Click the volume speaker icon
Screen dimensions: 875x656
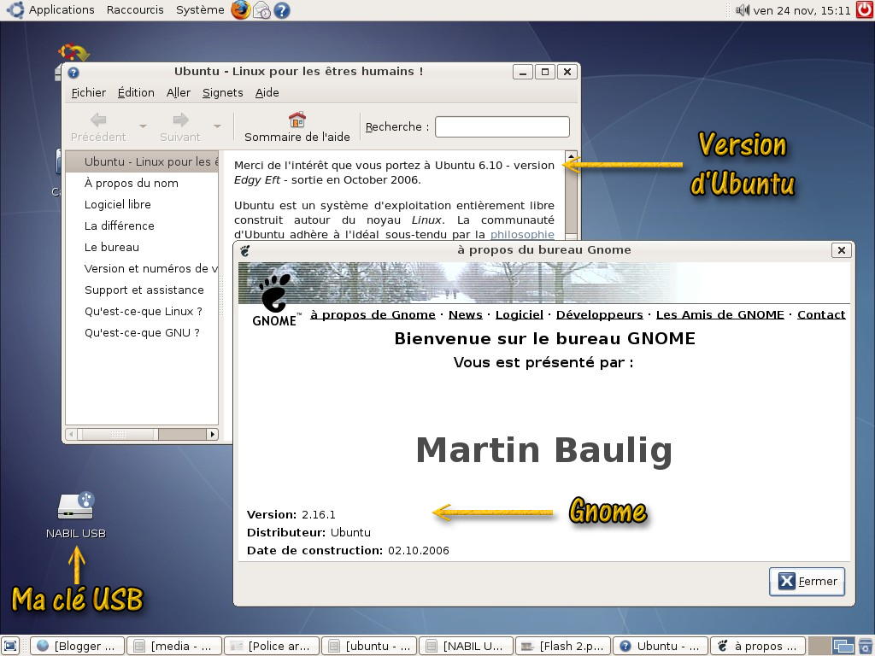[x=742, y=10]
